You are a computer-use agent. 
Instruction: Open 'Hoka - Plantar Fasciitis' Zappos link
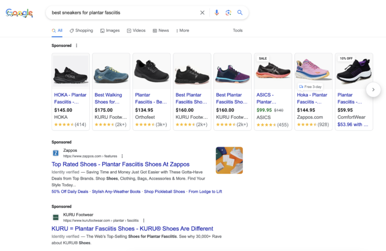coord(312,98)
